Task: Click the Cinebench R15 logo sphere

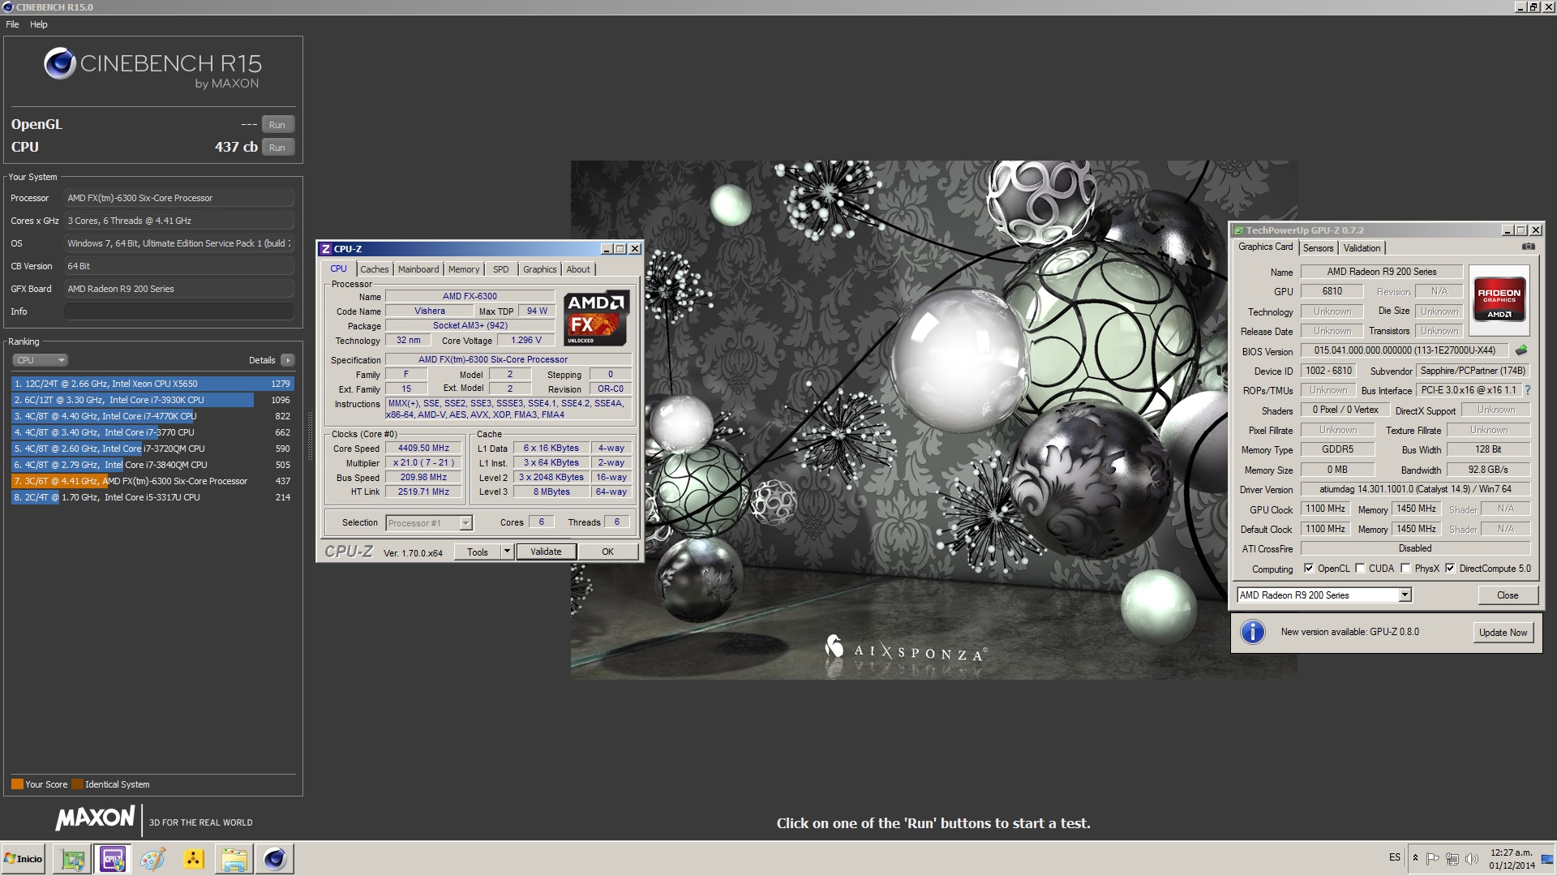Action: [60, 63]
